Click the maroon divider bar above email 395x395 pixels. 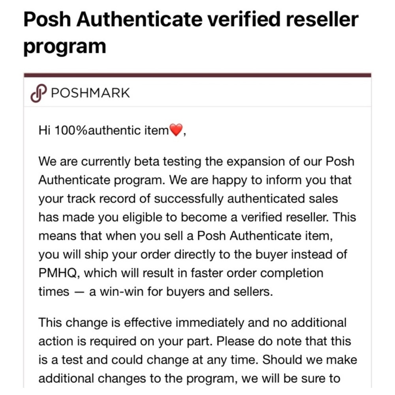point(197,75)
